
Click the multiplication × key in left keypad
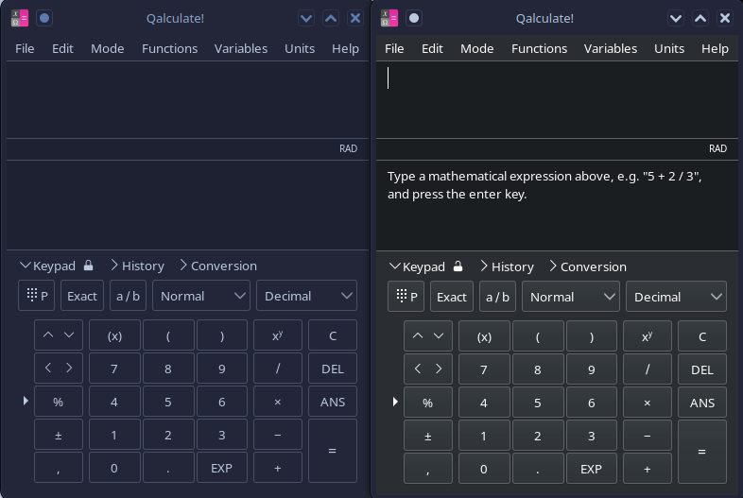(x=278, y=402)
